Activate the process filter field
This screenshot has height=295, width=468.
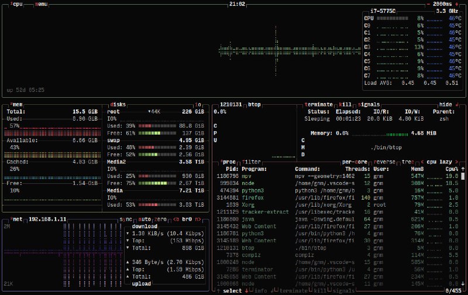point(251,162)
